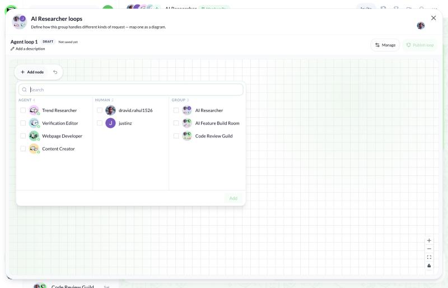Image resolution: width=448 pixels, height=288 pixels.
Task: Click the dravid.rahul1526 profile photo
Action: coord(110,110)
